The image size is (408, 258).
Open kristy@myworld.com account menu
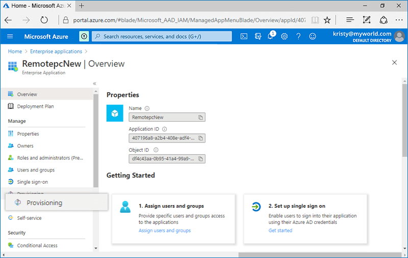point(367,36)
